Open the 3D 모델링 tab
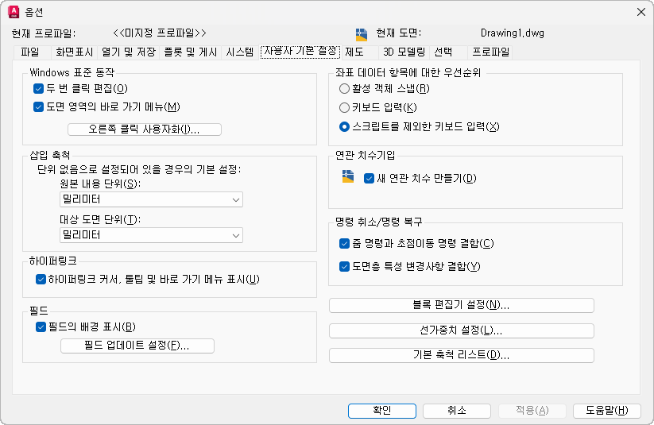Viewport: 654px width, 425px height. point(404,52)
